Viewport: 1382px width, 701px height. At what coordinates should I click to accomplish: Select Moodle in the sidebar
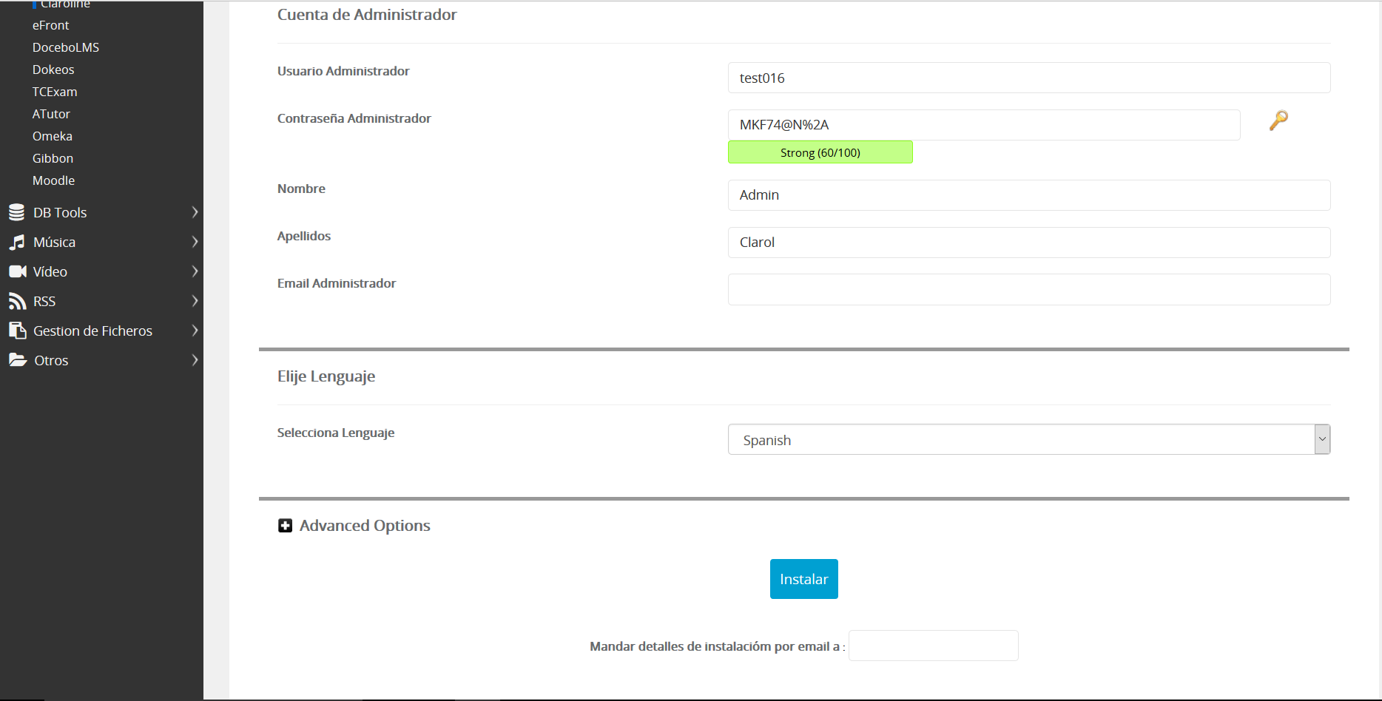click(x=53, y=180)
